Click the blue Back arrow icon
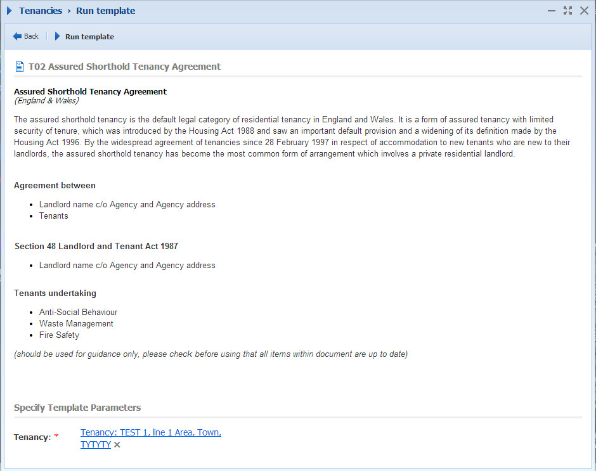This screenshot has width=596, height=471. click(x=17, y=36)
